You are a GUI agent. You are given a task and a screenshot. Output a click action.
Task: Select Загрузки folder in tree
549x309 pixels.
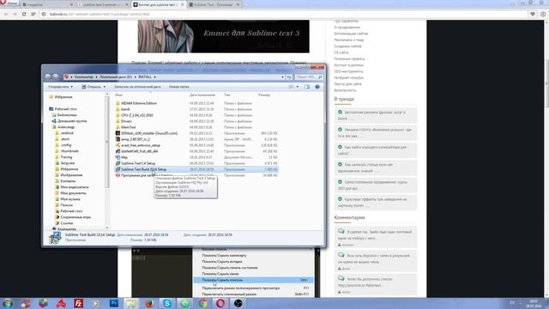(x=67, y=163)
